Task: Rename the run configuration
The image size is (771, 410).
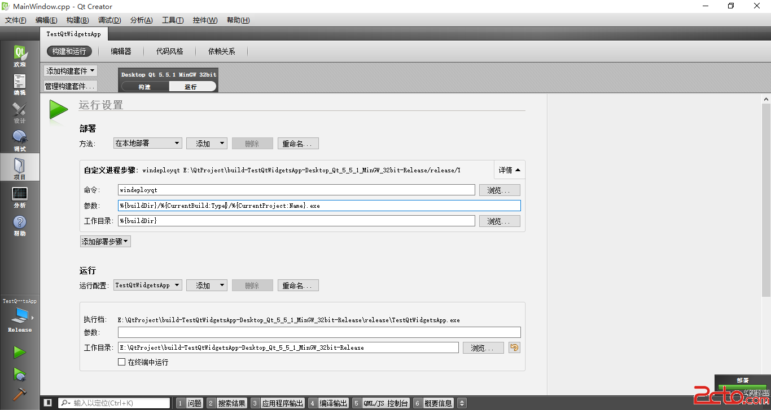Action: (298, 286)
